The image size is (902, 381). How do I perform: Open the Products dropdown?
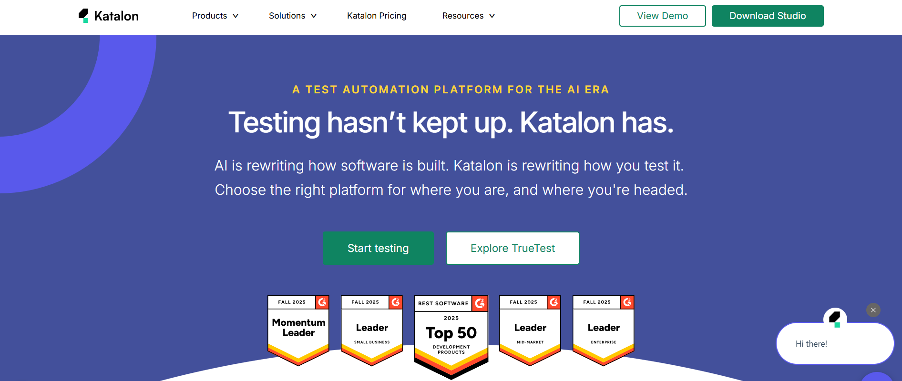(215, 16)
